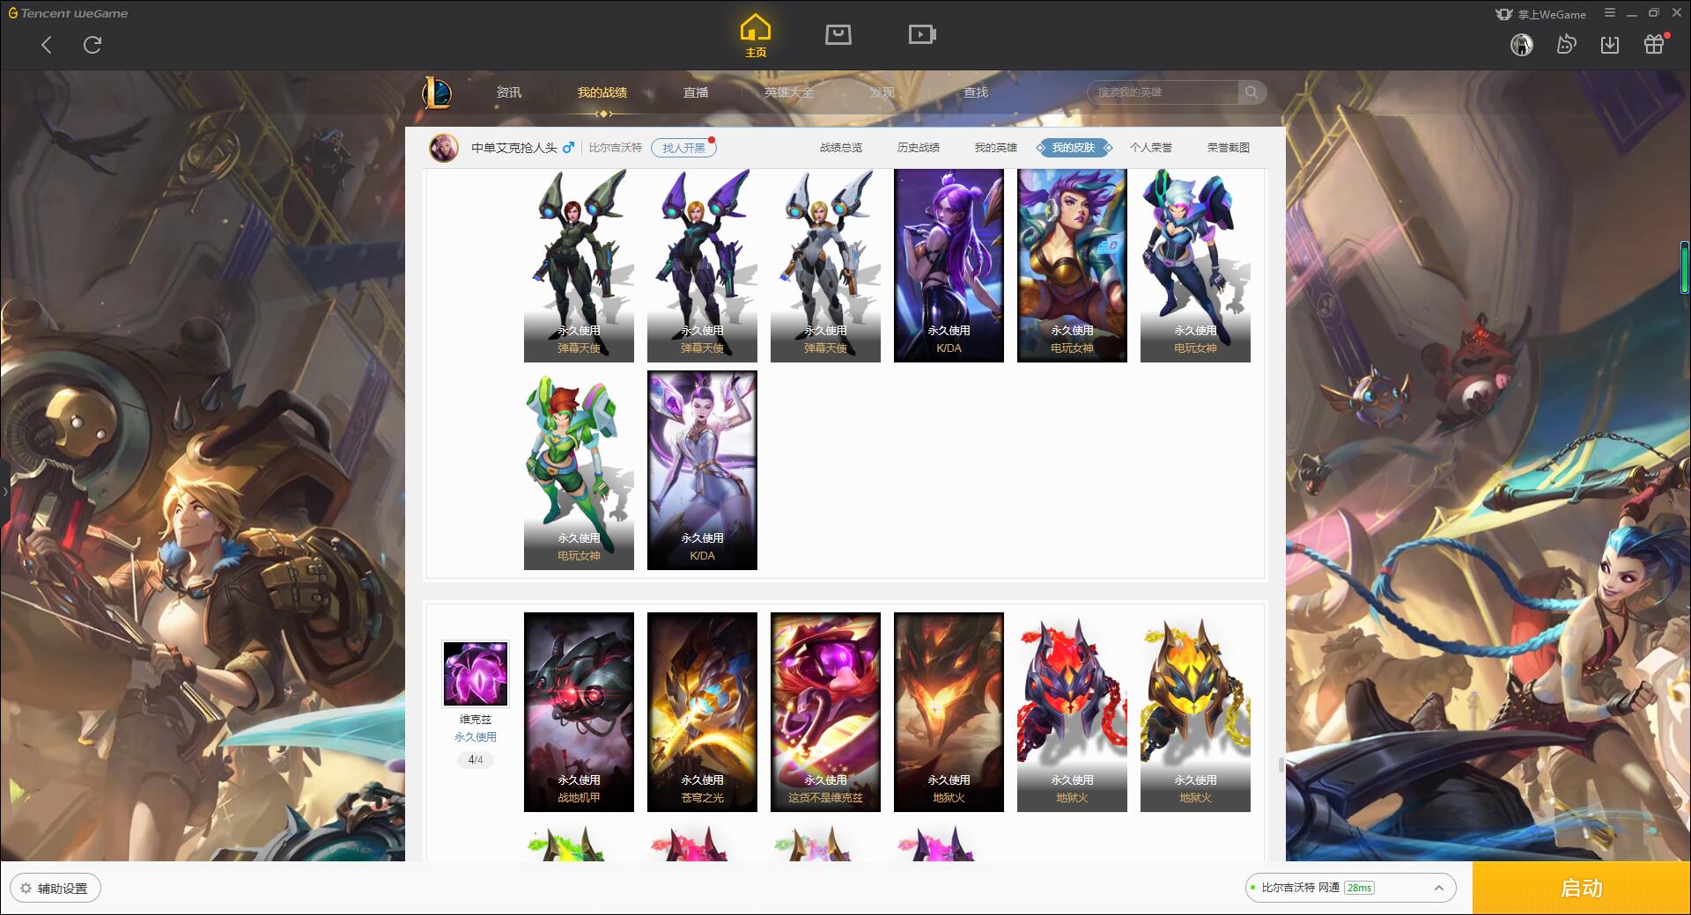Screen dimensions: 1691x915
Task: Focus the 搜索我的英雄 search field
Action: pyautogui.click(x=1163, y=92)
